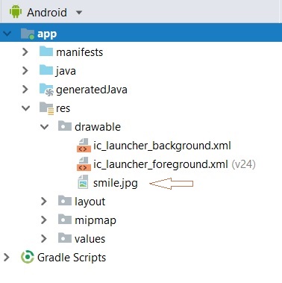Screen dimensions: 282x283
Task: Expand the layout folder
Action: pos(44,201)
